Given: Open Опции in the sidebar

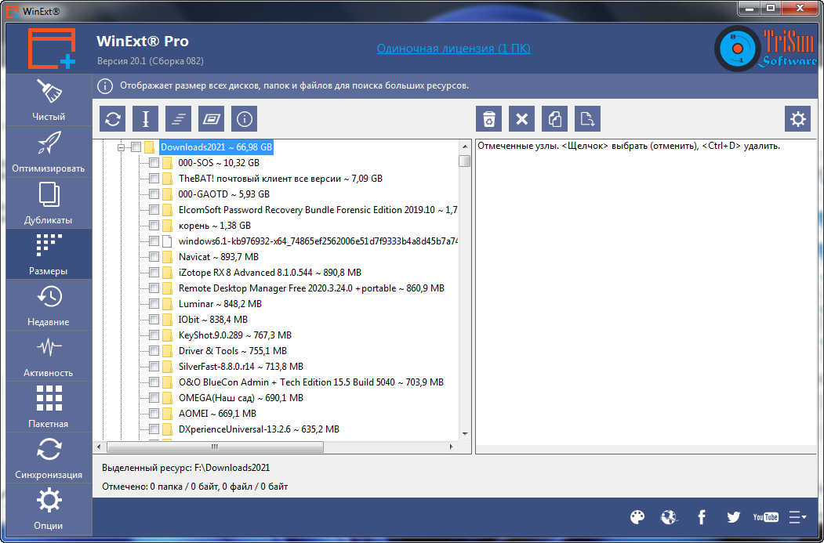Looking at the screenshot, I should tap(49, 509).
